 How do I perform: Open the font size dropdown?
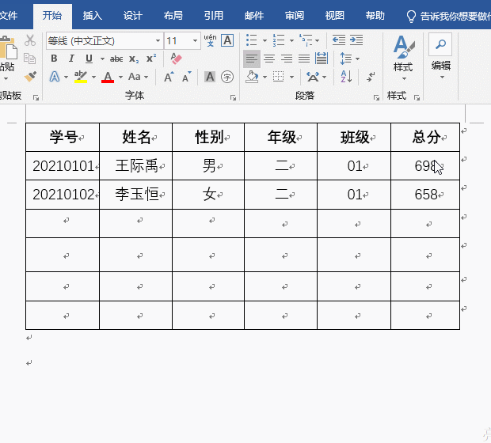point(195,41)
